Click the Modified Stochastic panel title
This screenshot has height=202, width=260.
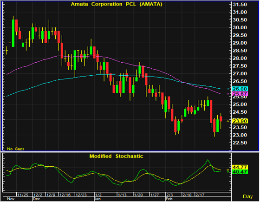(116, 156)
